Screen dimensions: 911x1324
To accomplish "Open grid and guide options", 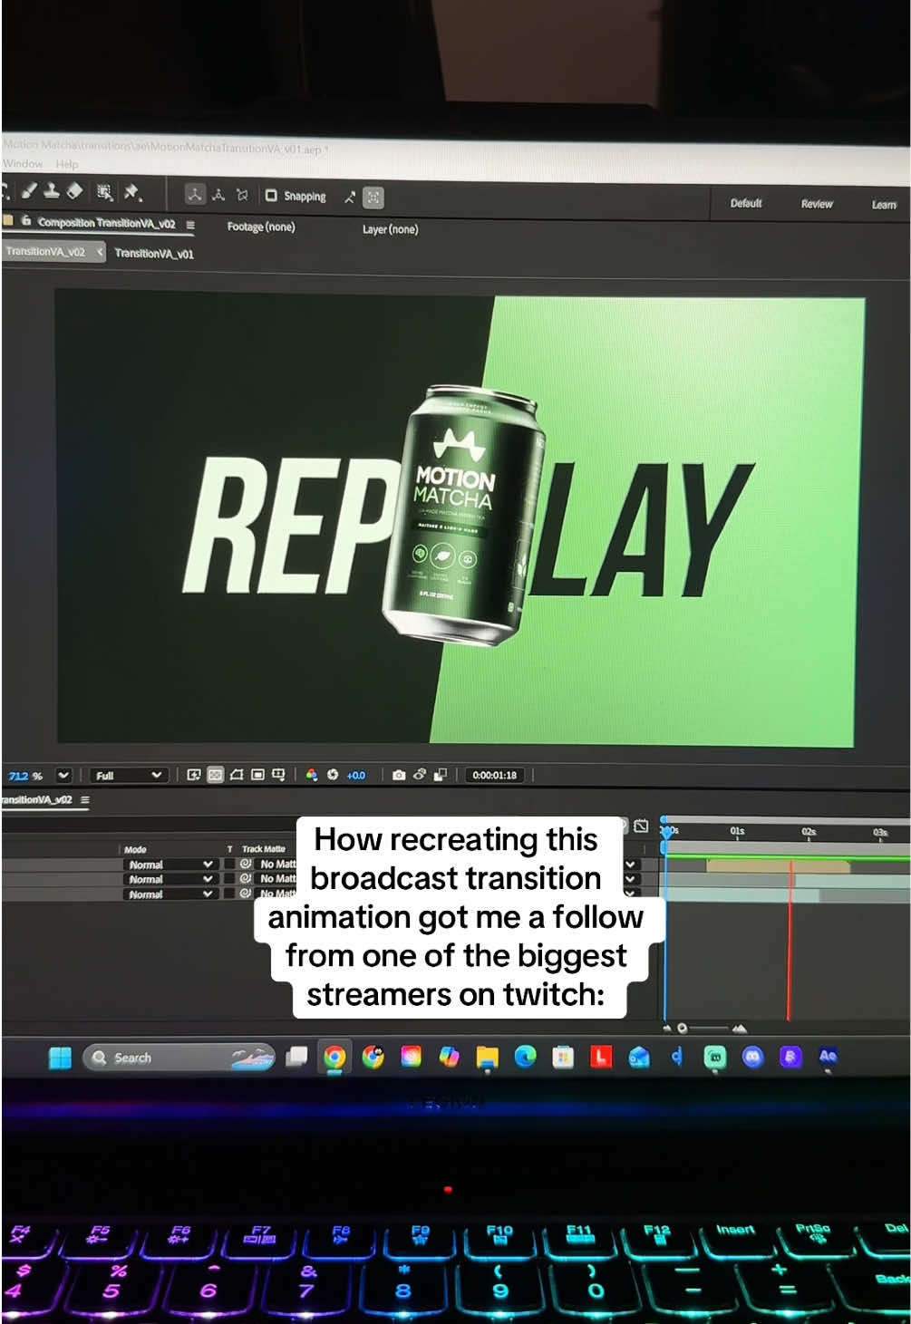I will tap(279, 775).
